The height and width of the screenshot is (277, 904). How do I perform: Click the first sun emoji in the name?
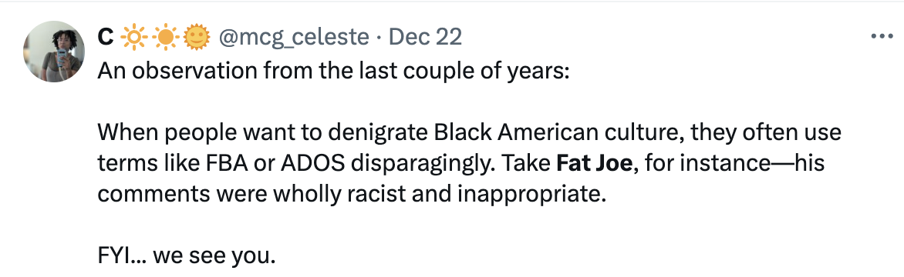click(x=133, y=38)
